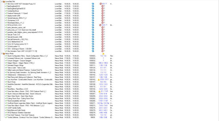The width and height of the screenshot is (219, 121).
Task: Click red no-version icon for BadDogBirdsDigiFeet00.03
Action: tap(102, 8)
